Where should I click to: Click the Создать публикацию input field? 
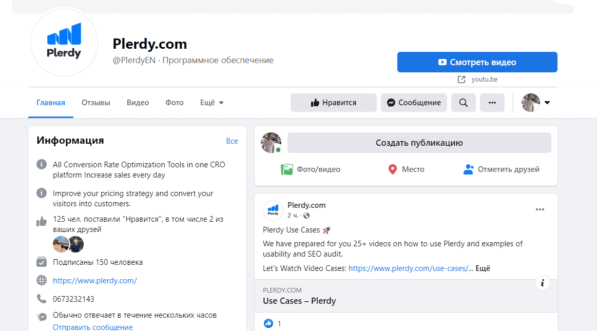pos(419,143)
